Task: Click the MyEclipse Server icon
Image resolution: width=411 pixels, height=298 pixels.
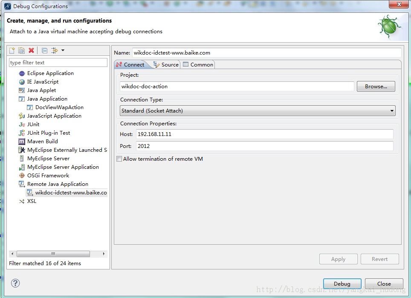Action: click(x=22, y=159)
